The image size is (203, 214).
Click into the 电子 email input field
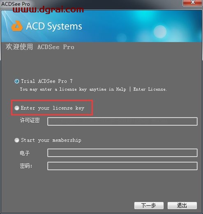point(122,153)
